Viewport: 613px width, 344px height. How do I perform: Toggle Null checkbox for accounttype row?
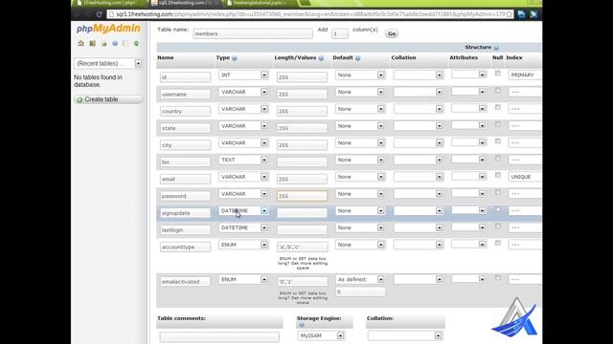(x=498, y=243)
